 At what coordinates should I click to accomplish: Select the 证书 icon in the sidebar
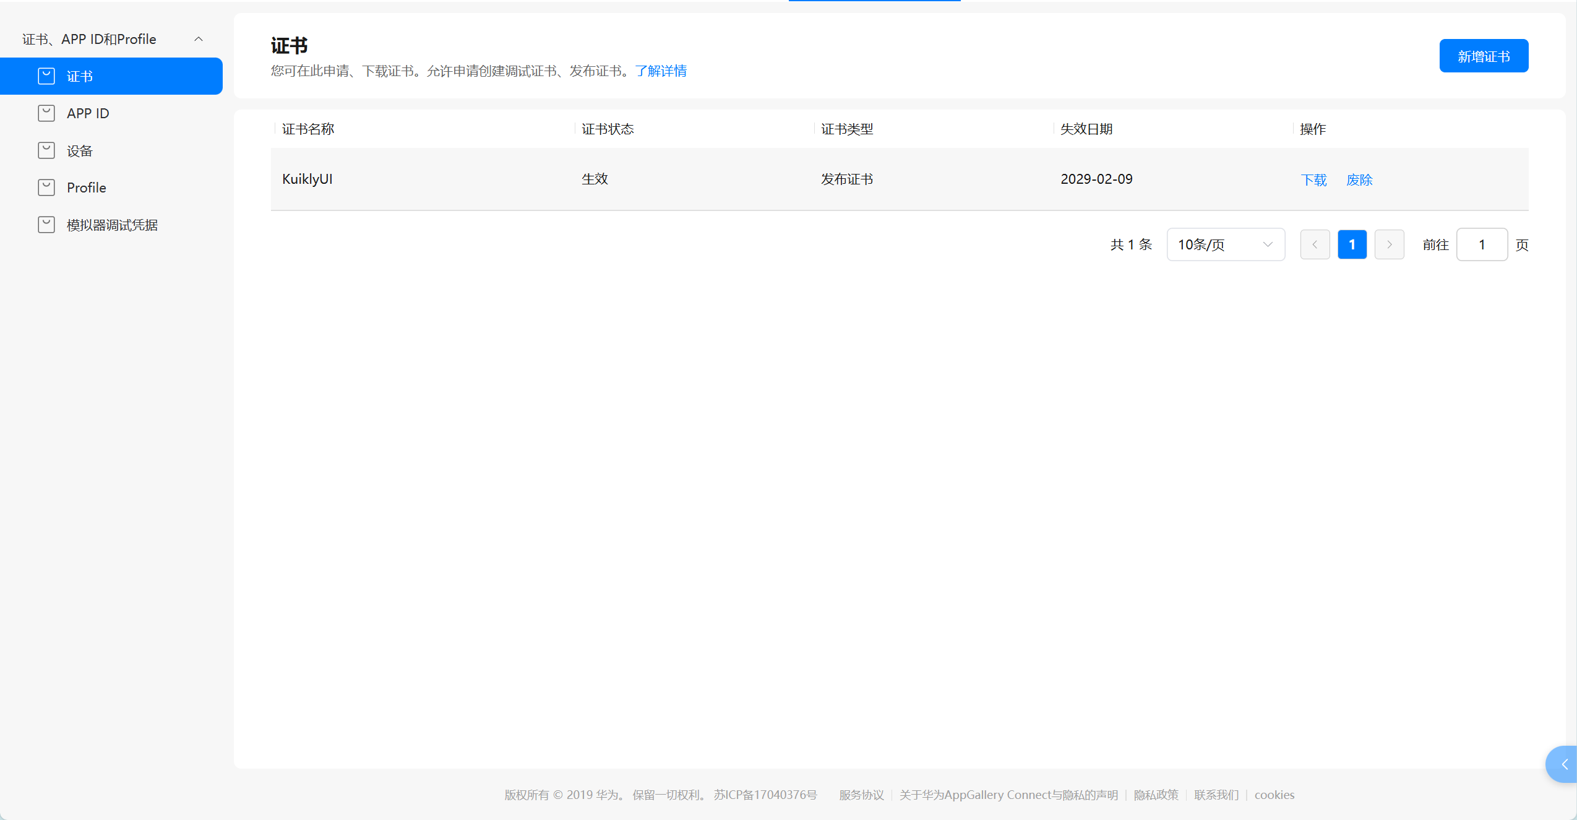(47, 76)
